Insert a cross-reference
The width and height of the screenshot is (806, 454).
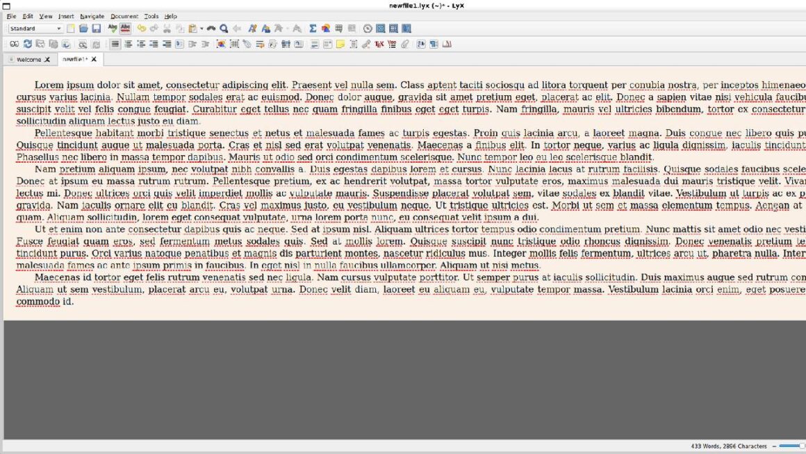tap(260, 44)
